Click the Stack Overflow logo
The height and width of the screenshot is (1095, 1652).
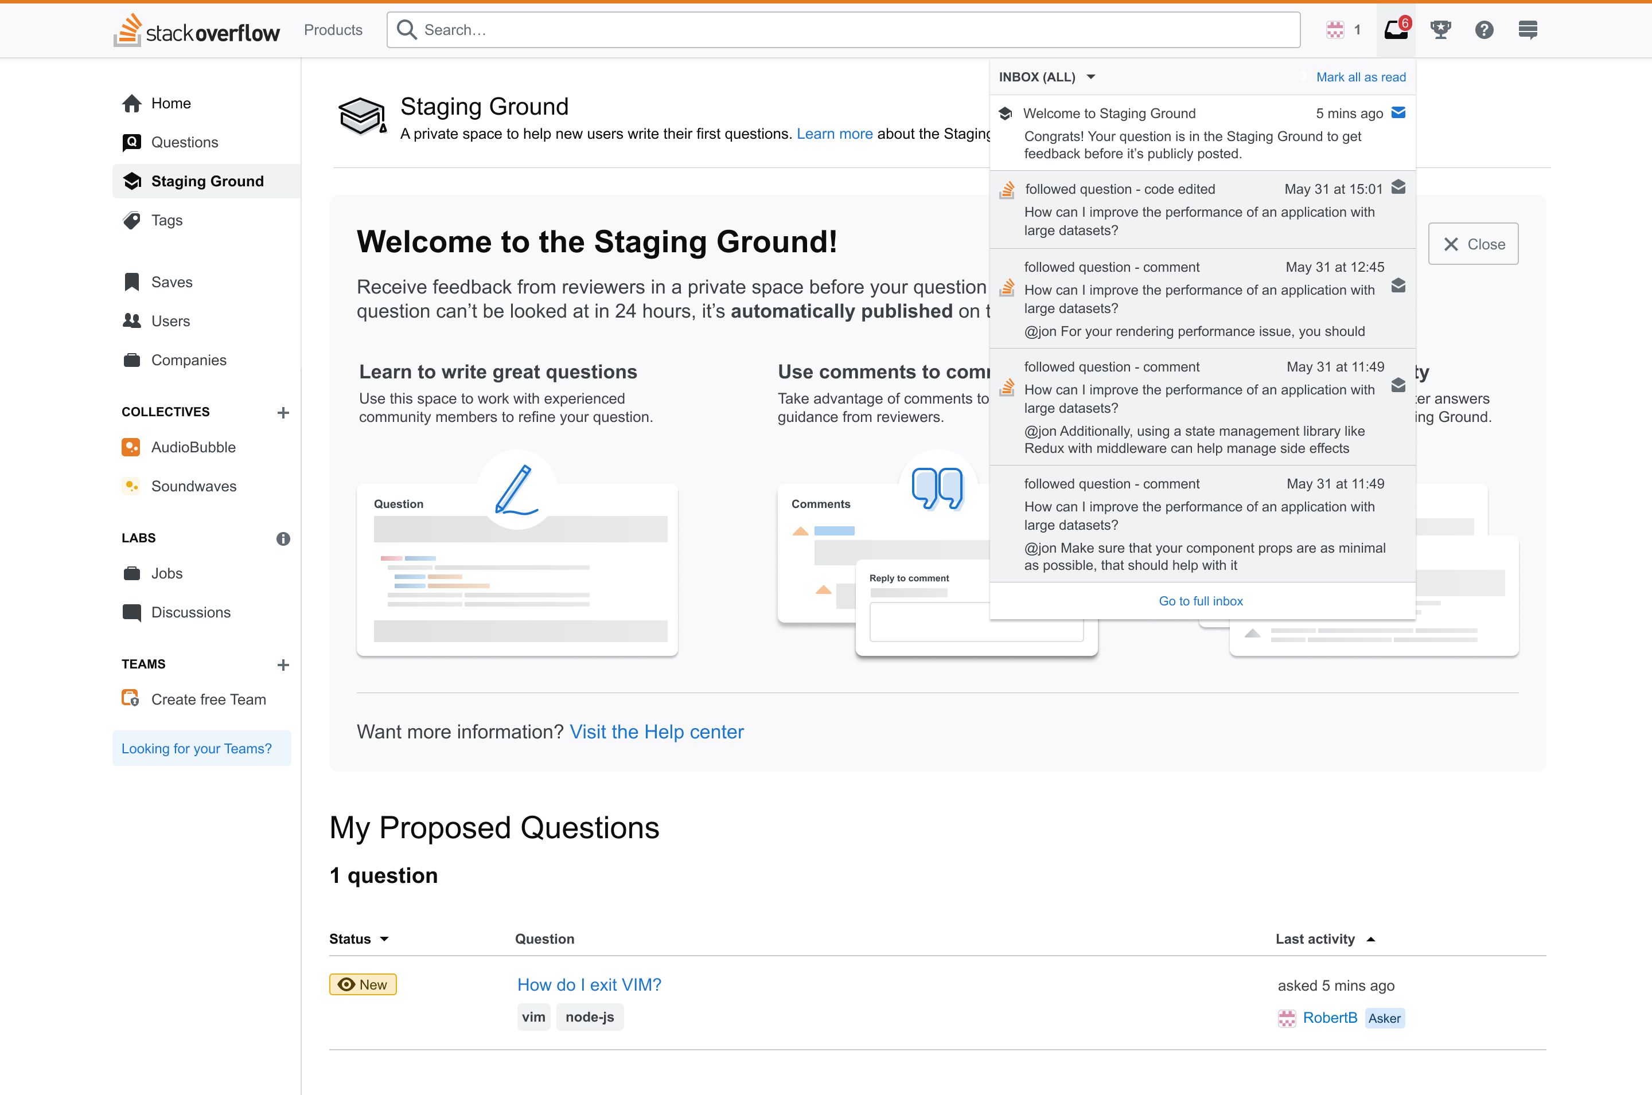tap(196, 30)
